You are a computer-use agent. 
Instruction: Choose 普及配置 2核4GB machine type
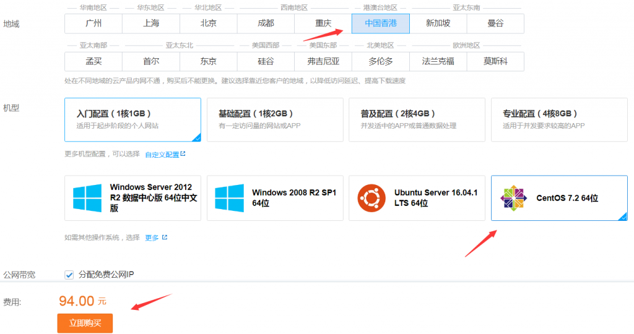[417, 119]
